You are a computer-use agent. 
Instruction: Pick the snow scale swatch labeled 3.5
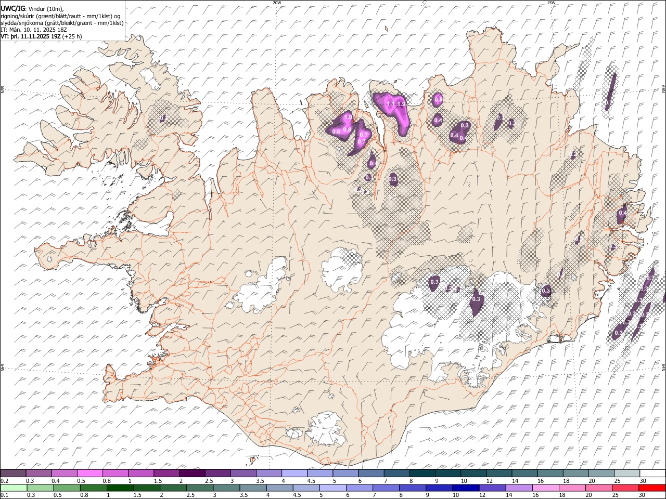[269, 473]
